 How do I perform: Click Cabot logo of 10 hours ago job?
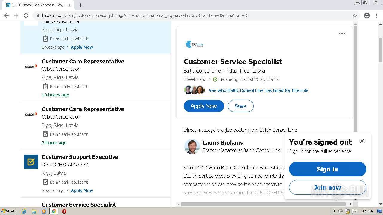31,66
